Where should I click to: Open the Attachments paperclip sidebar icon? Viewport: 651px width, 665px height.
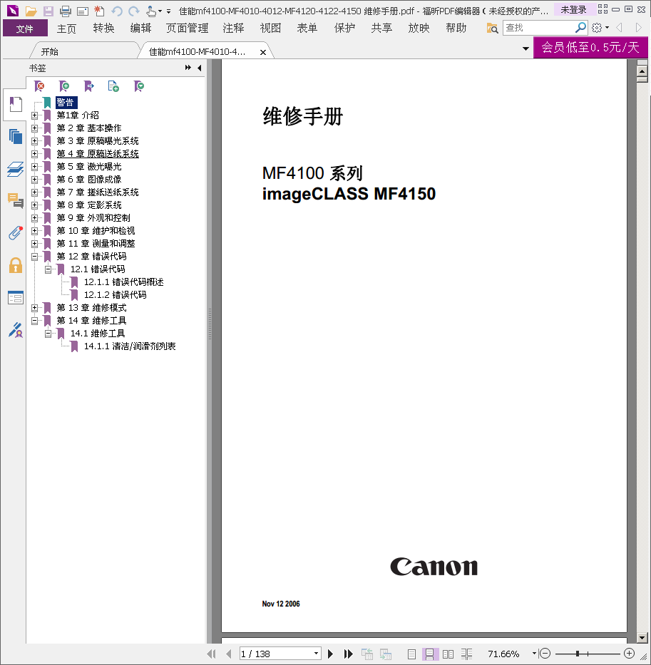pos(15,233)
